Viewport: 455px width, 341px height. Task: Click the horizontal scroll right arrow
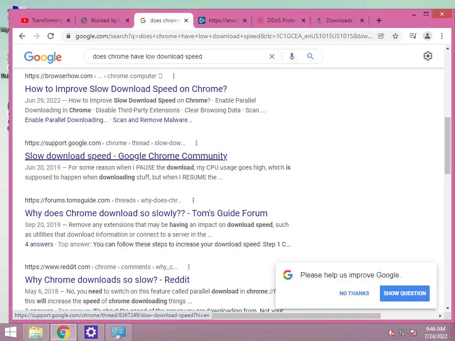pyautogui.click(x=440, y=316)
